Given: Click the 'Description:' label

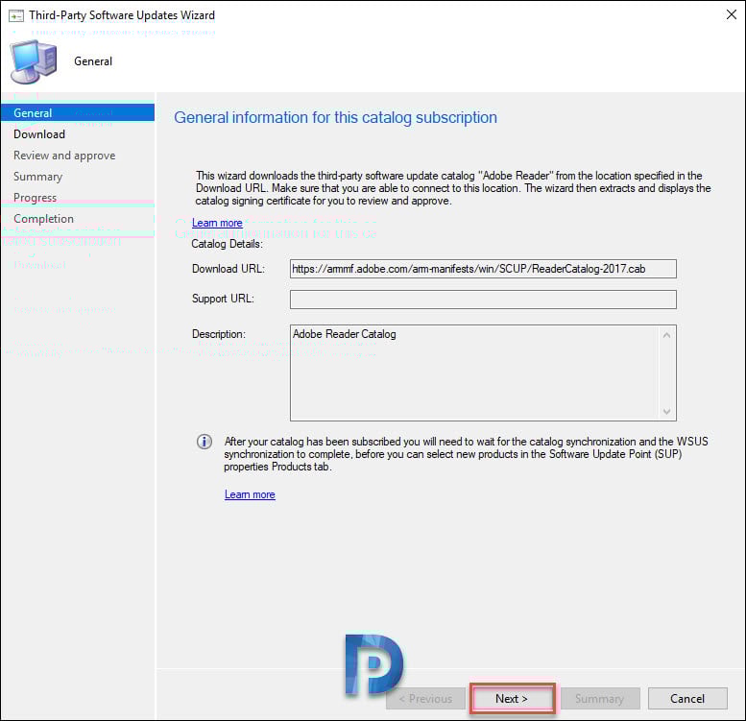Looking at the screenshot, I should click(219, 334).
